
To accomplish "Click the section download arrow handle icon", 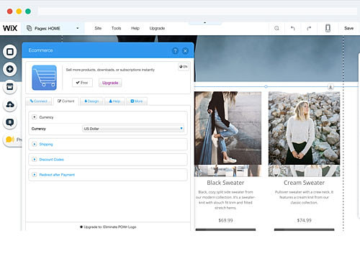I will 330,87.
